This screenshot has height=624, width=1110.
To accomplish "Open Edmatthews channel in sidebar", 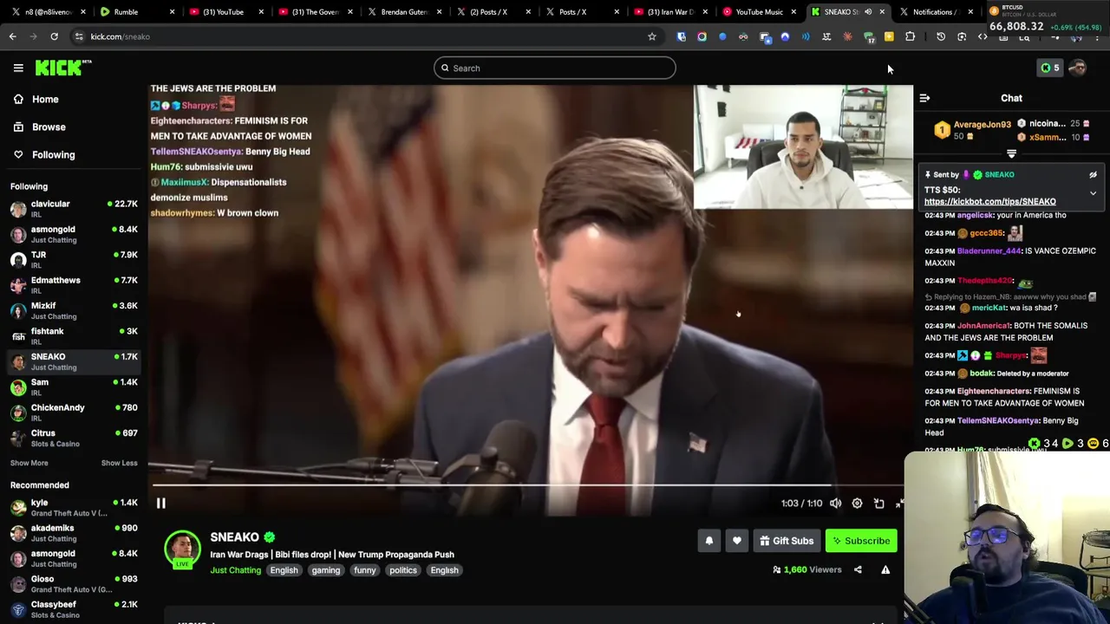I will coord(74,285).
